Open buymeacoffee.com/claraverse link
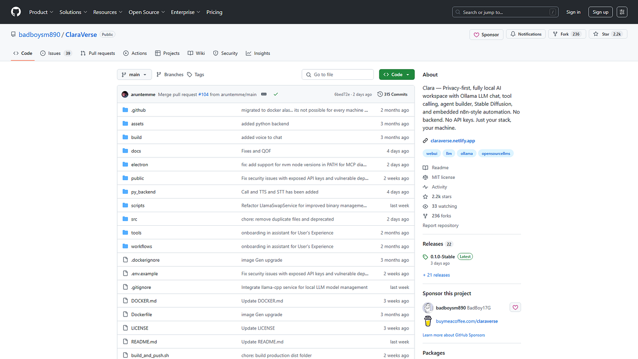The image size is (638, 359). tap(467, 321)
